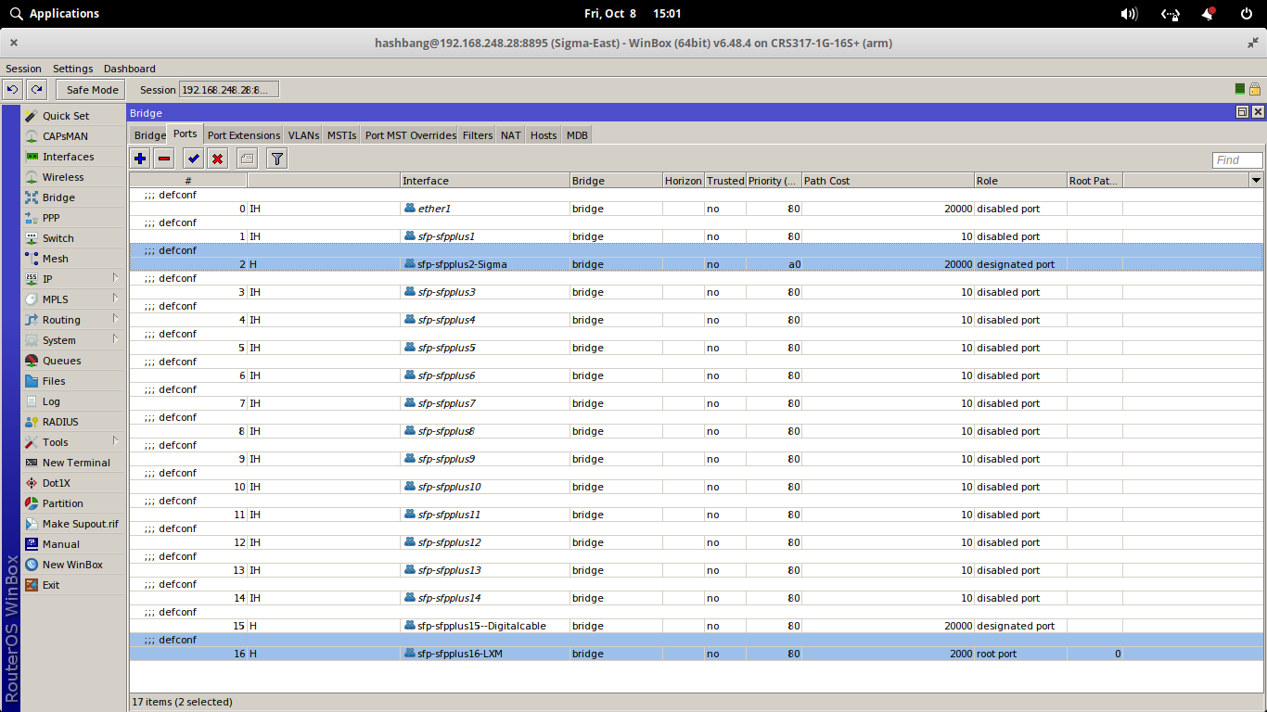Remove the selected bridge port
This screenshot has width=1267, height=712.
click(166, 159)
